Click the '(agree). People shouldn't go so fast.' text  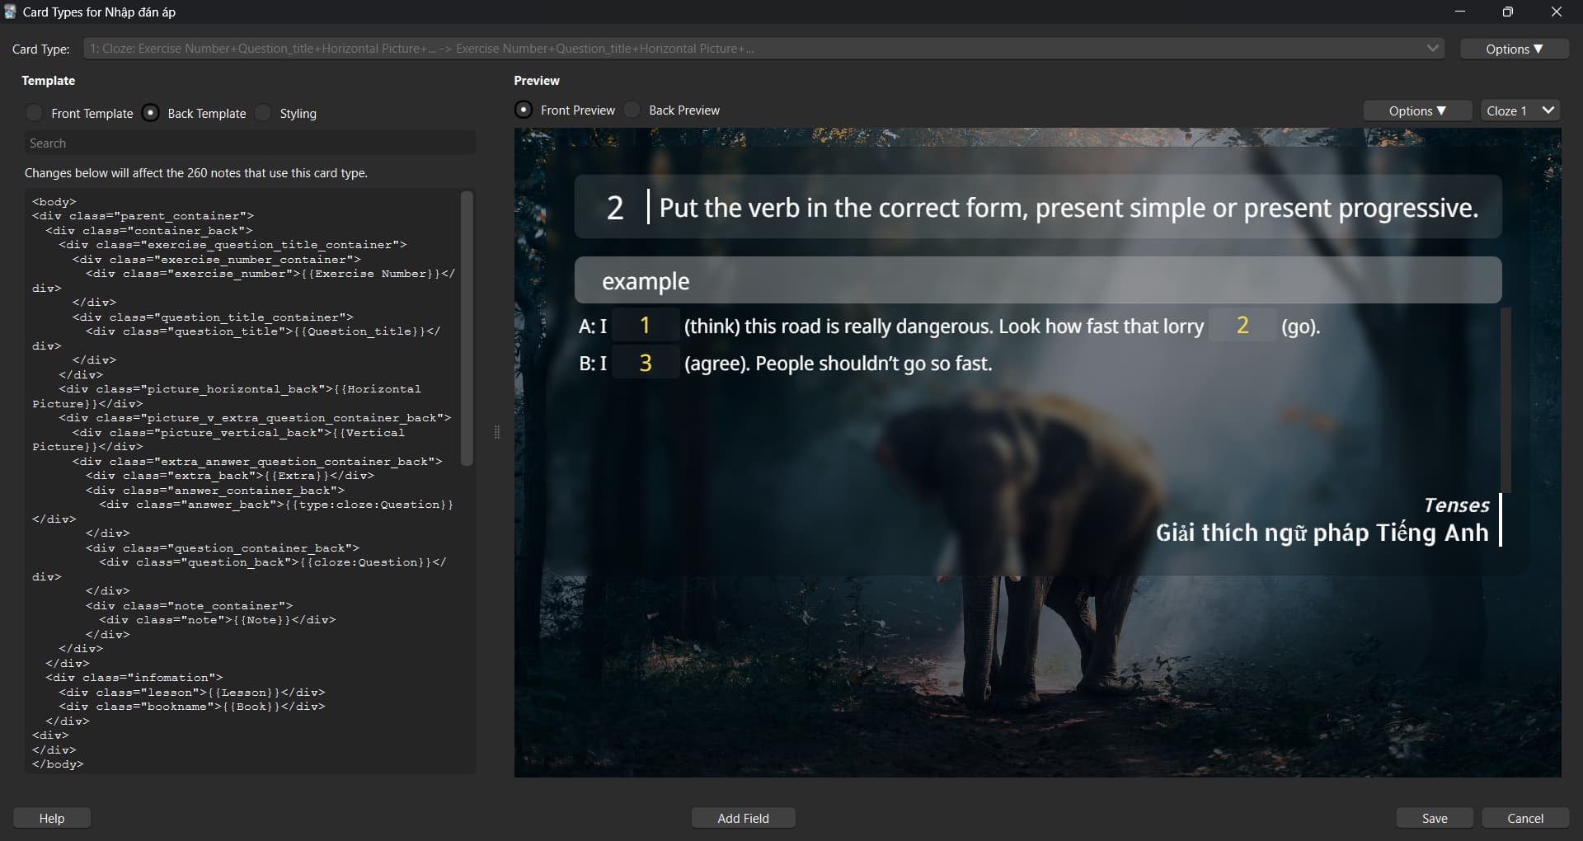(838, 364)
